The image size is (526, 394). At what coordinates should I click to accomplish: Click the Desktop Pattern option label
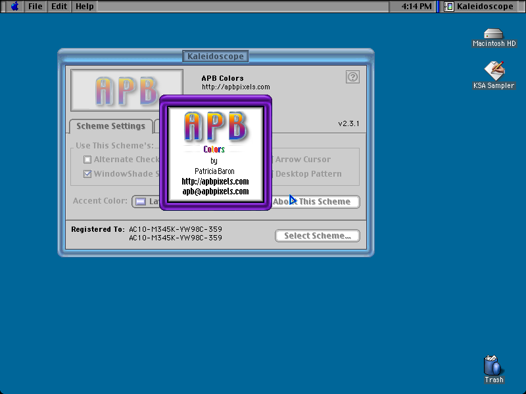point(308,174)
